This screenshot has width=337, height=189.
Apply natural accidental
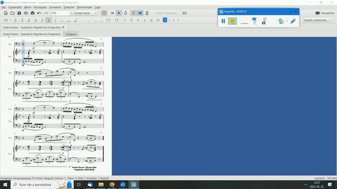(138, 20)
